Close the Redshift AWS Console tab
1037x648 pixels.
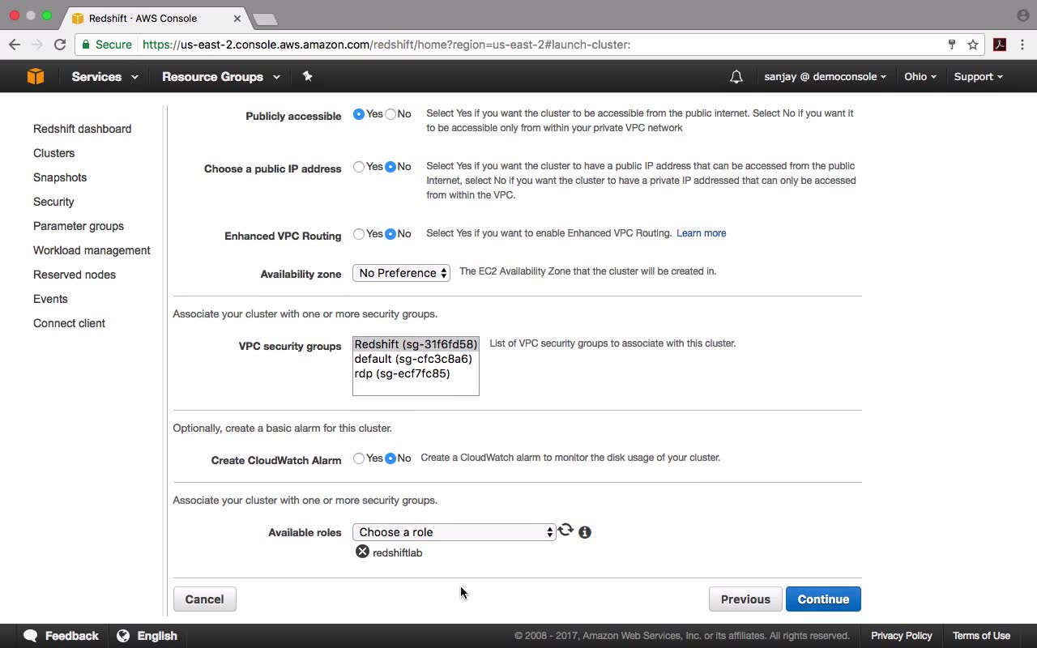point(238,18)
